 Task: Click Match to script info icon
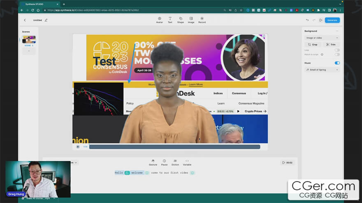(x=322, y=55)
